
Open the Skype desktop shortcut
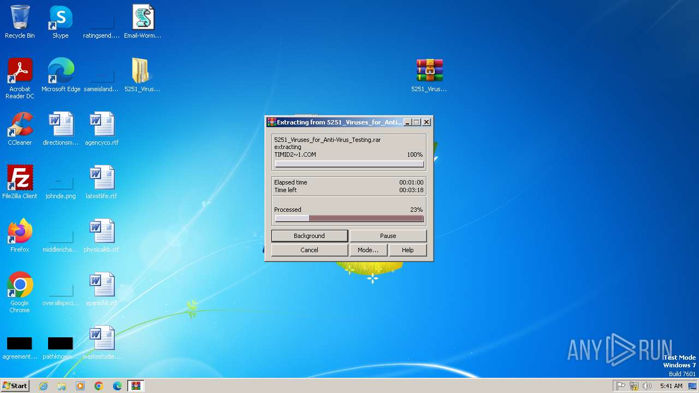[x=60, y=22]
